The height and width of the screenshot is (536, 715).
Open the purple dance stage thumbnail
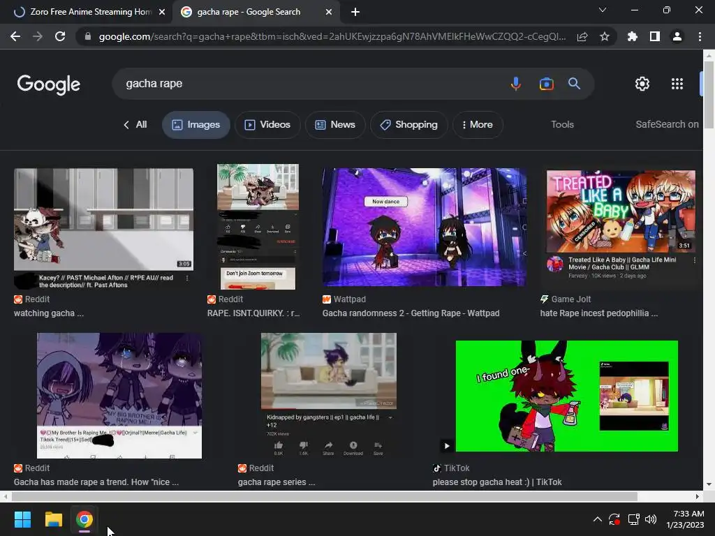click(x=425, y=228)
